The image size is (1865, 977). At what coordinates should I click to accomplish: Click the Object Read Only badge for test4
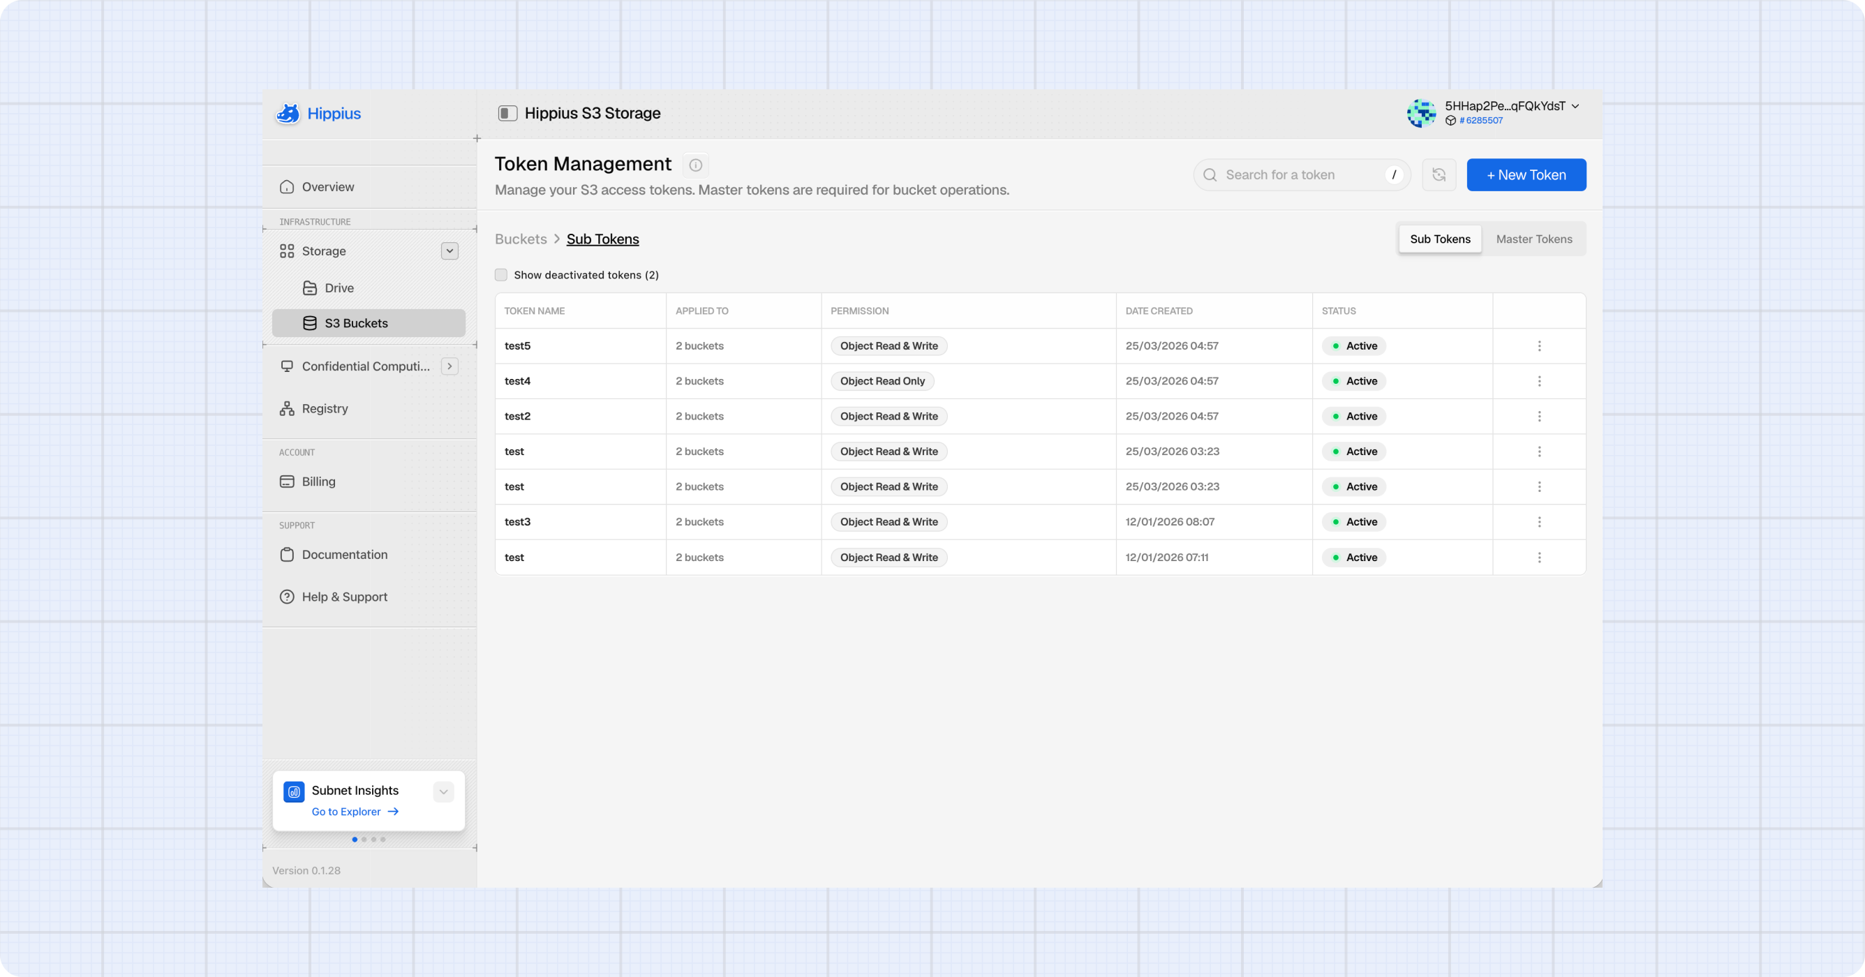tap(882, 382)
